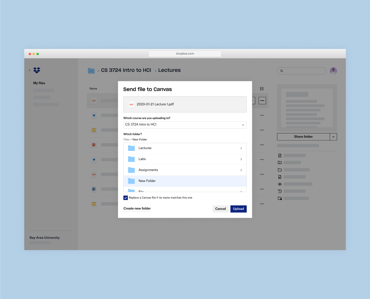Click the list view toggle icon

pos(262,89)
